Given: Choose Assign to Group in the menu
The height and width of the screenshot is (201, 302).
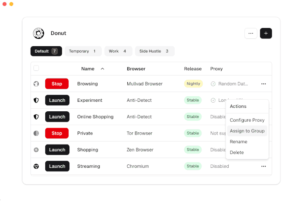Looking at the screenshot, I should pos(247,131).
